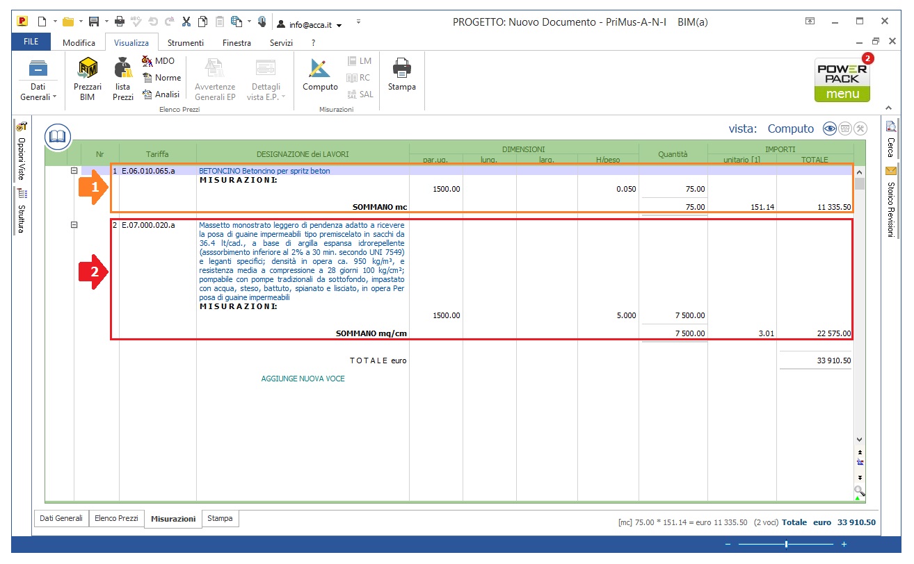The image size is (914, 564).
Task: Collapse item 1 BETONCINO row
Action: click(75, 171)
